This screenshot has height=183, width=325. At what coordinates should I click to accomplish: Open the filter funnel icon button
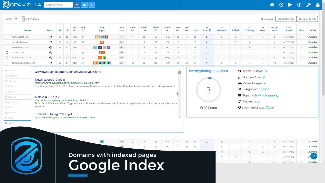tap(92, 5)
